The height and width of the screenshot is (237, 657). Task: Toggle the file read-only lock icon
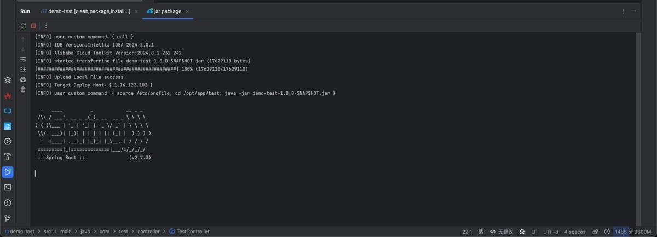pyautogui.click(x=595, y=232)
